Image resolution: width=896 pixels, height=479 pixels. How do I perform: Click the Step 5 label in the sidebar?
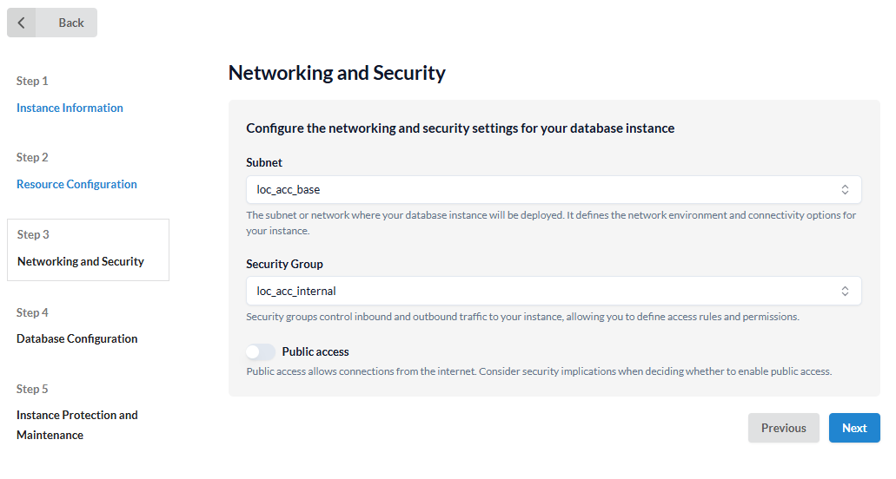(32, 389)
